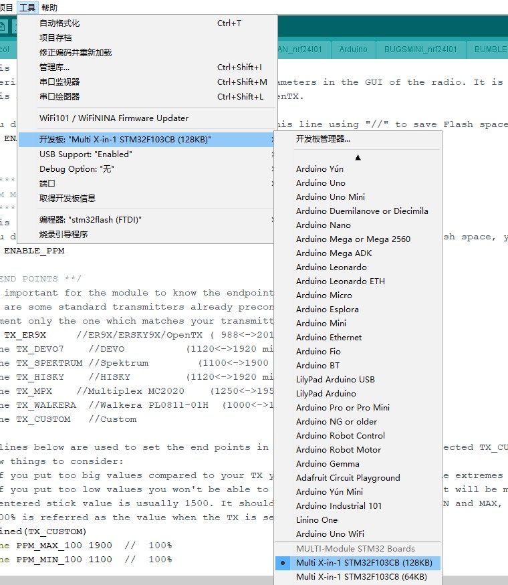The image size is (508, 585).
Task: Expand 编程器: "stm32flash (FTDI)" submenu
Action: click(147, 220)
